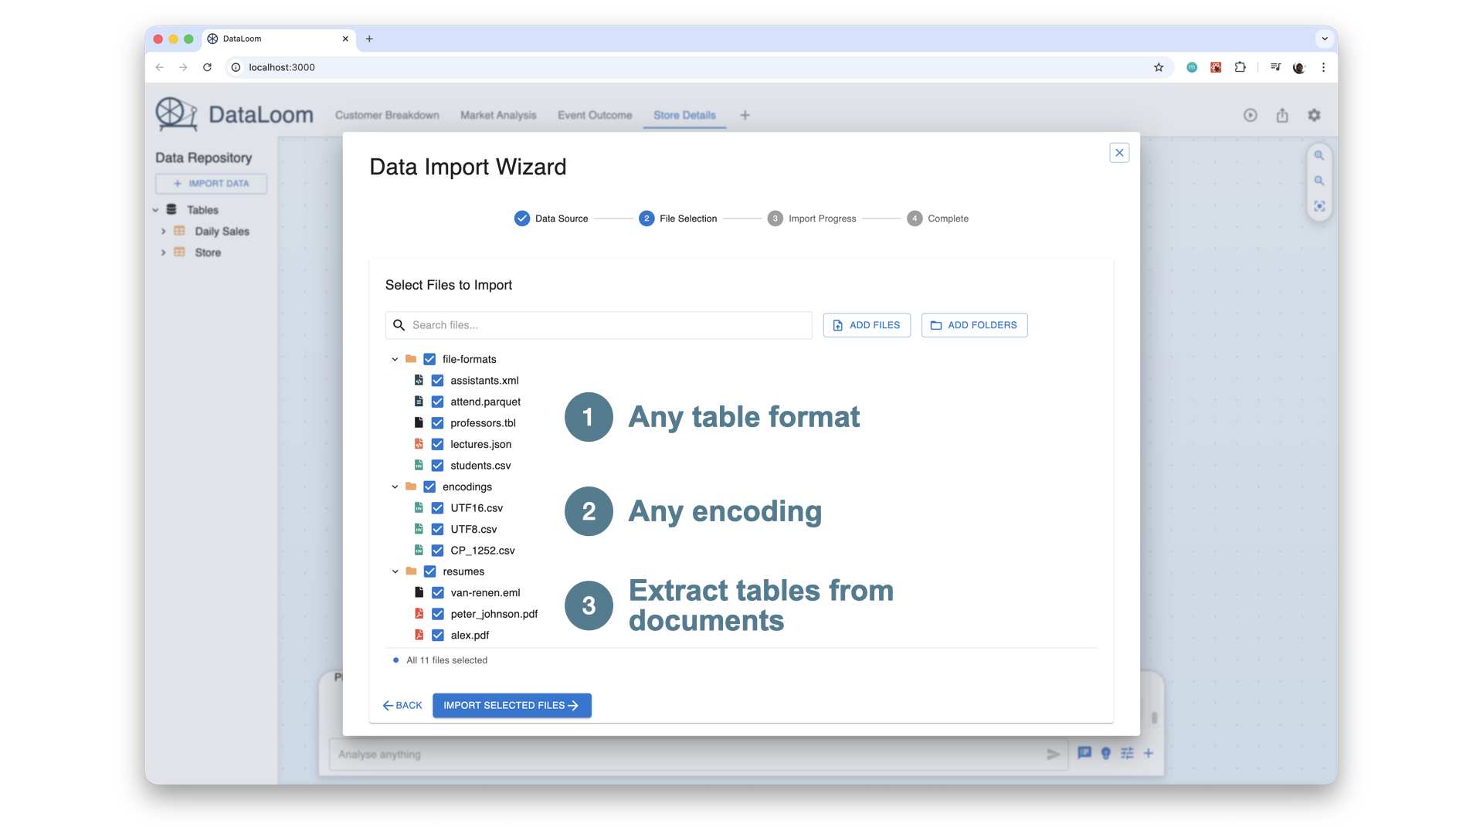Expand the Daily Sales table in the sidebar
This screenshot has width=1483, height=834.
click(163, 231)
